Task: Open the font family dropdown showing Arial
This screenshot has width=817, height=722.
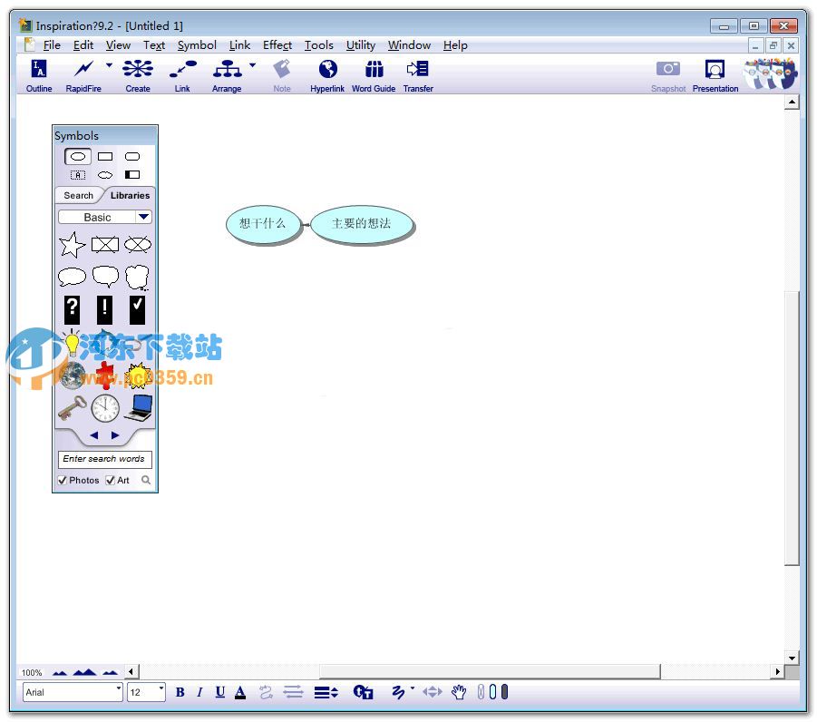Action: pos(116,692)
